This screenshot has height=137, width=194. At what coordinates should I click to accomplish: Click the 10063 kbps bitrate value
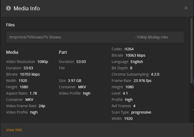pos(135,55)
